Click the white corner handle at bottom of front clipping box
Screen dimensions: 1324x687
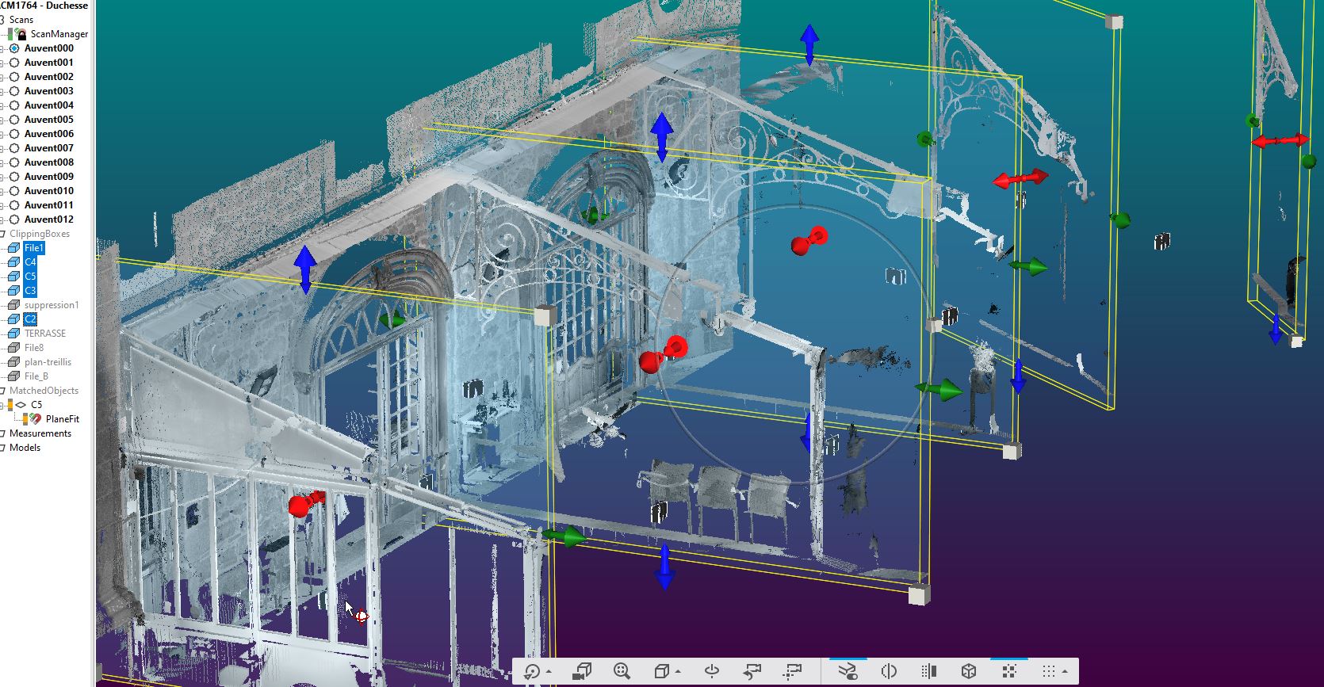pyautogui.click(x=919, y=595)
